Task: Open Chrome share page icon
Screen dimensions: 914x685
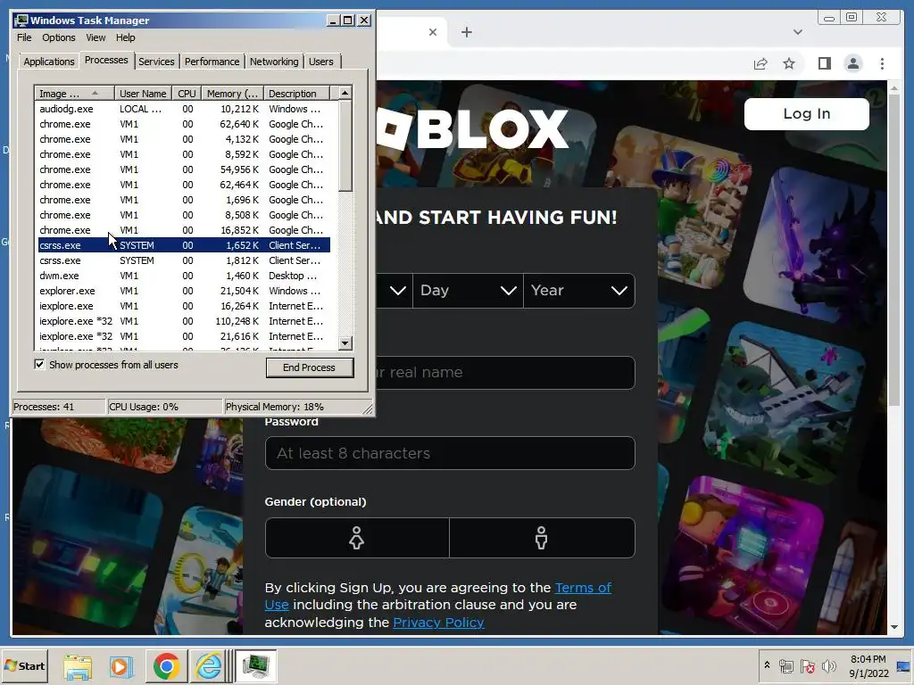Action: [760, 63]
